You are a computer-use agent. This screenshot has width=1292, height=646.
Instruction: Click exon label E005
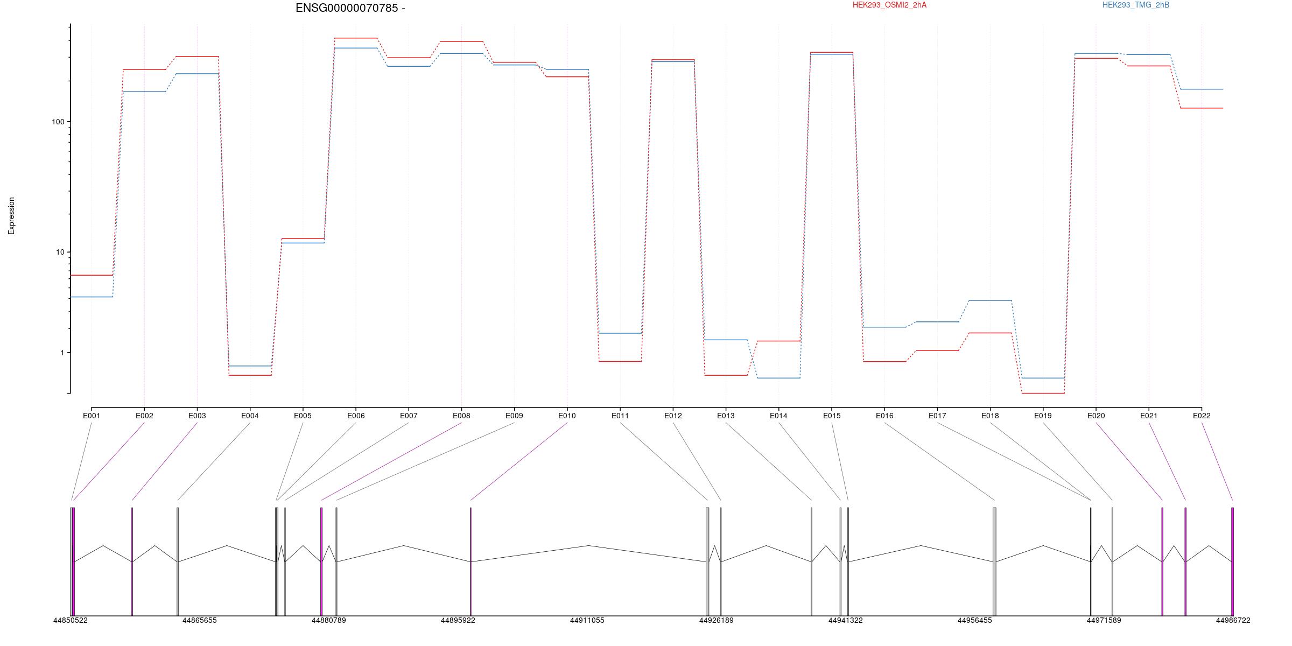303,416
